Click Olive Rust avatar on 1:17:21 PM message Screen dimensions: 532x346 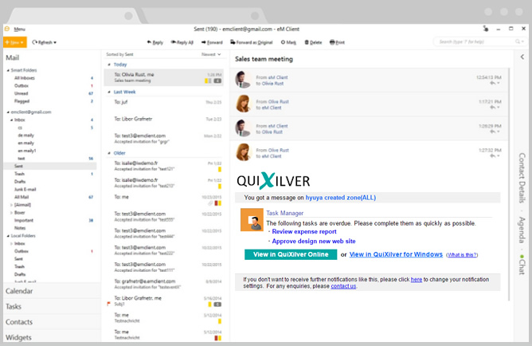click(x=243, y=104)
